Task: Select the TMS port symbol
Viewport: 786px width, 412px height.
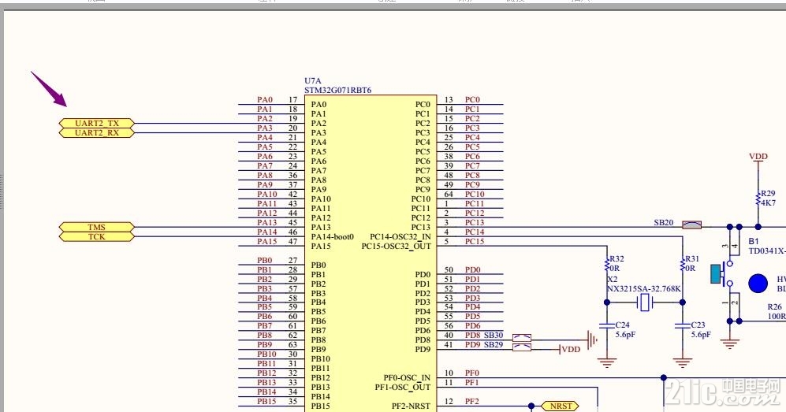Action: (97, 228)
